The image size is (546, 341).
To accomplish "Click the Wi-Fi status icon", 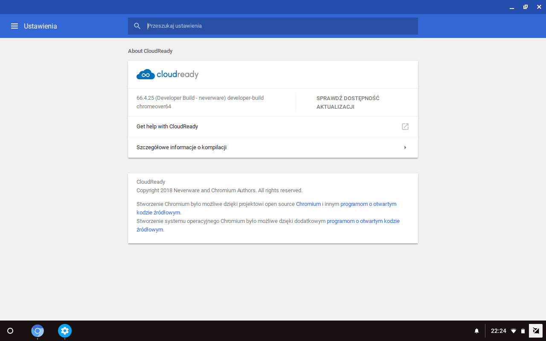I will tap(514, 331).
